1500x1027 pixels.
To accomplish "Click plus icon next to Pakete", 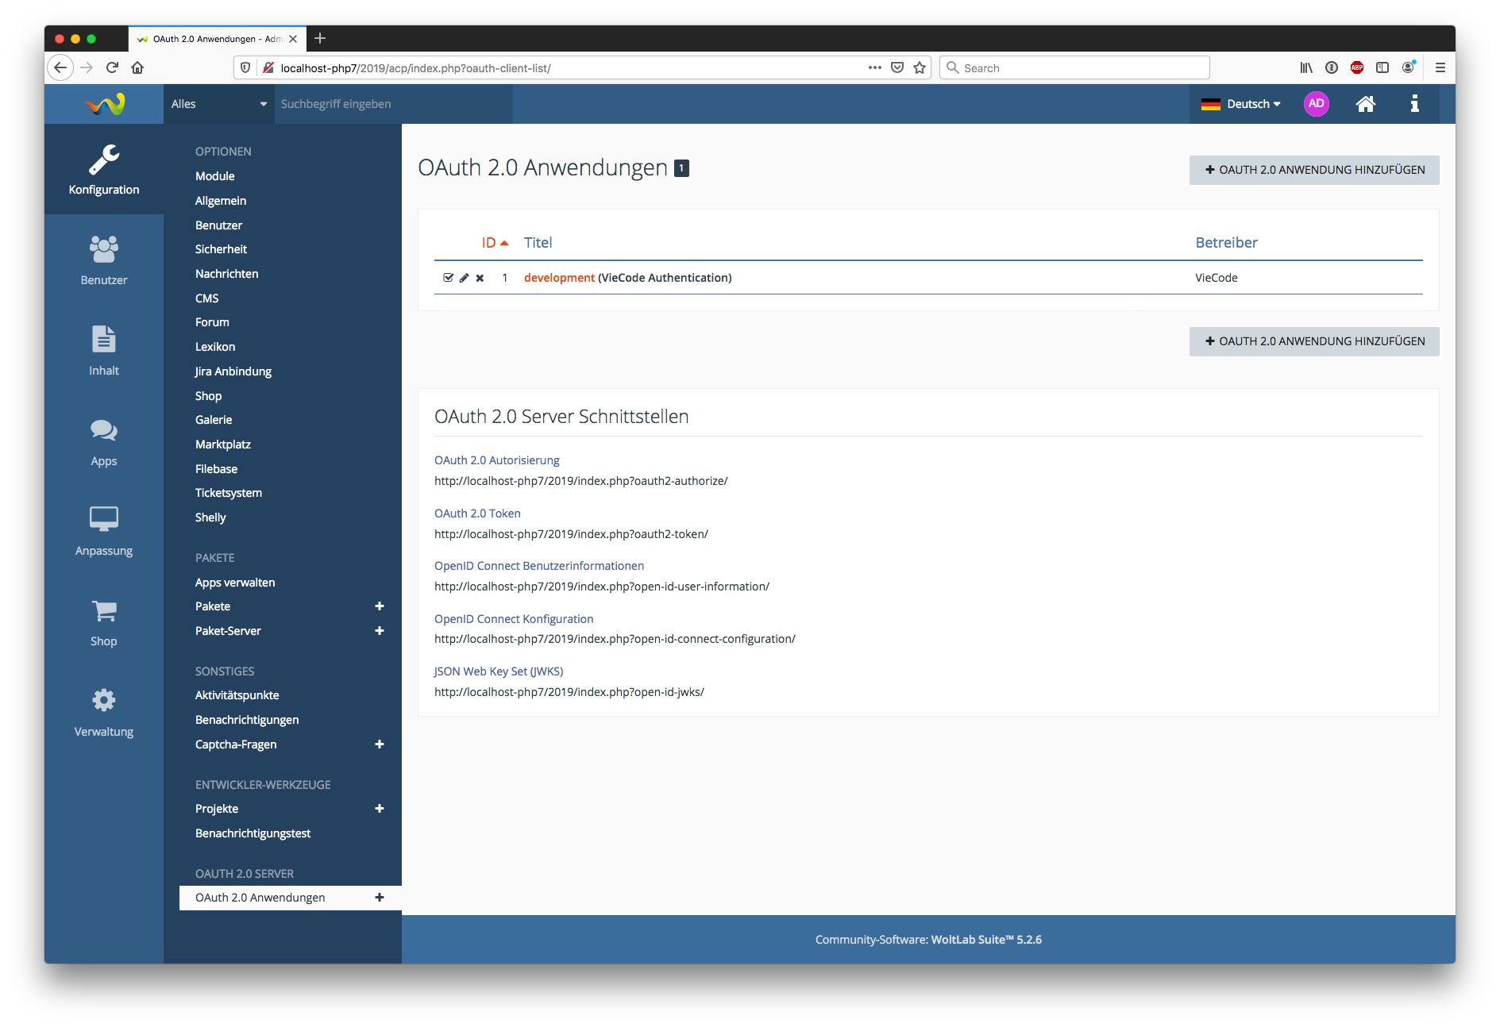I will [x=380, y=606].
